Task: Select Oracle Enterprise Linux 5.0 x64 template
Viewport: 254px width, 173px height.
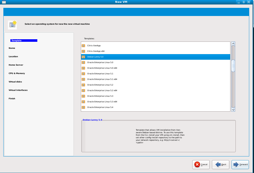Action: click(102, 68)
